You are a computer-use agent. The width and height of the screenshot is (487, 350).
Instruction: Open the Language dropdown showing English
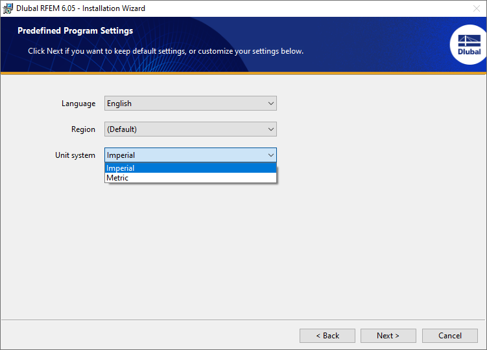point(191,103)
